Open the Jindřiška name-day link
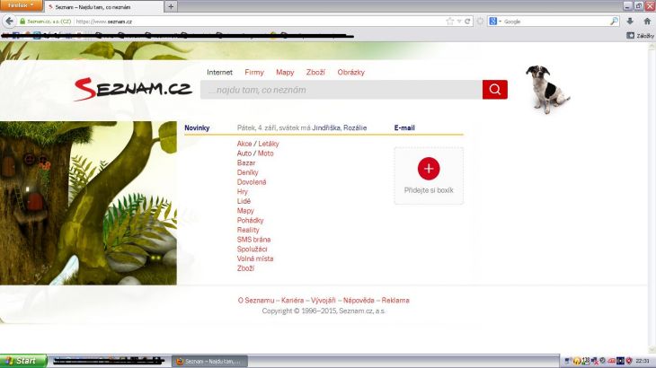Image resolution: width=656 pixels, height=368 pixels. (x=326, y=127)
